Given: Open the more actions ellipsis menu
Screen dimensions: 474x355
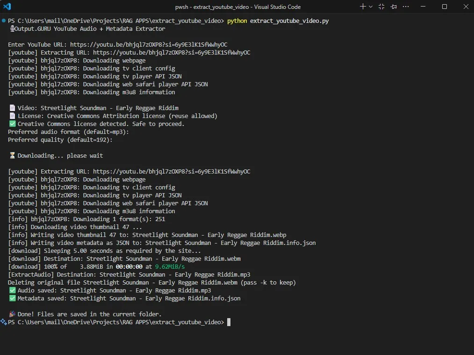Looking at the screenshot, I should point(405,7).
